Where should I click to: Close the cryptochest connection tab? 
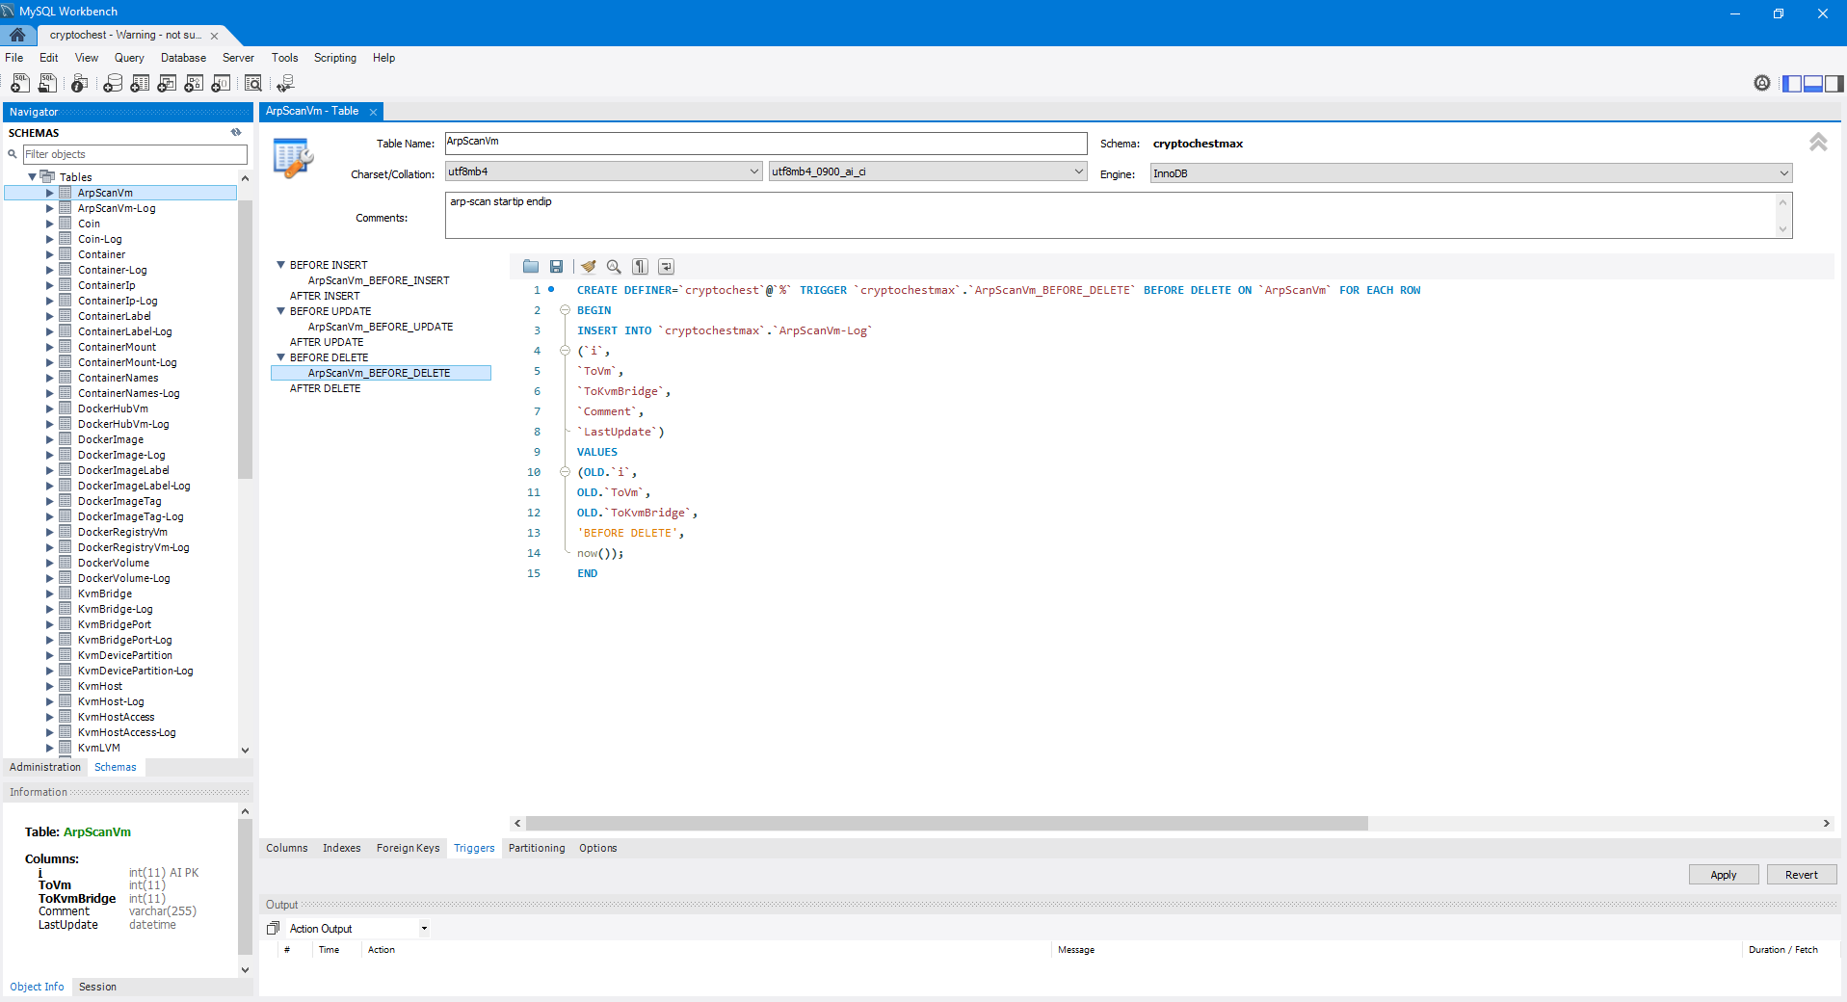click(x=214, y=36)
